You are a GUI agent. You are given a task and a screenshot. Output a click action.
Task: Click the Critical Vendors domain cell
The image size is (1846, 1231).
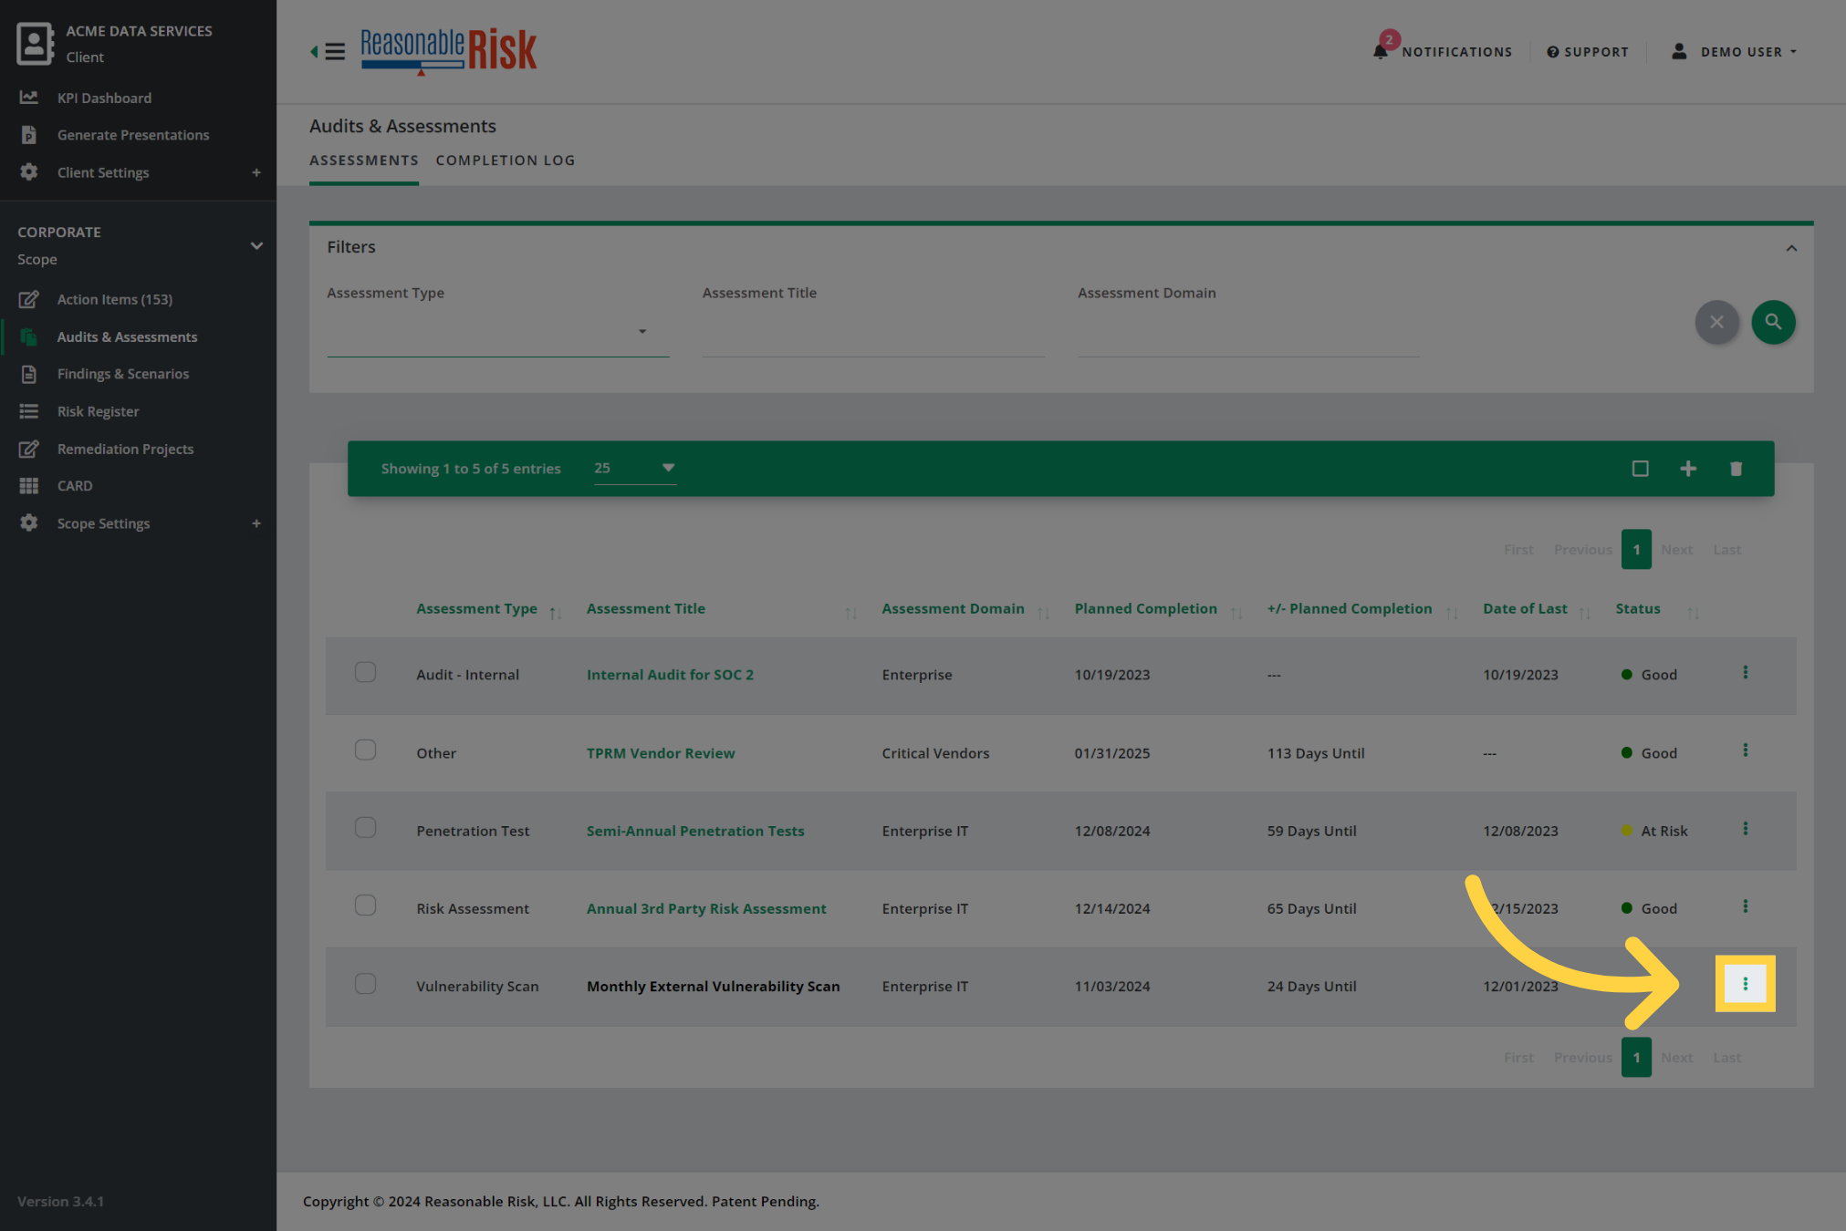935,753
